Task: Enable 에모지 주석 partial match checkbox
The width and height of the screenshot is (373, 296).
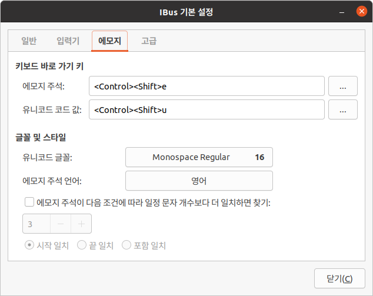Action: point(29,202)
